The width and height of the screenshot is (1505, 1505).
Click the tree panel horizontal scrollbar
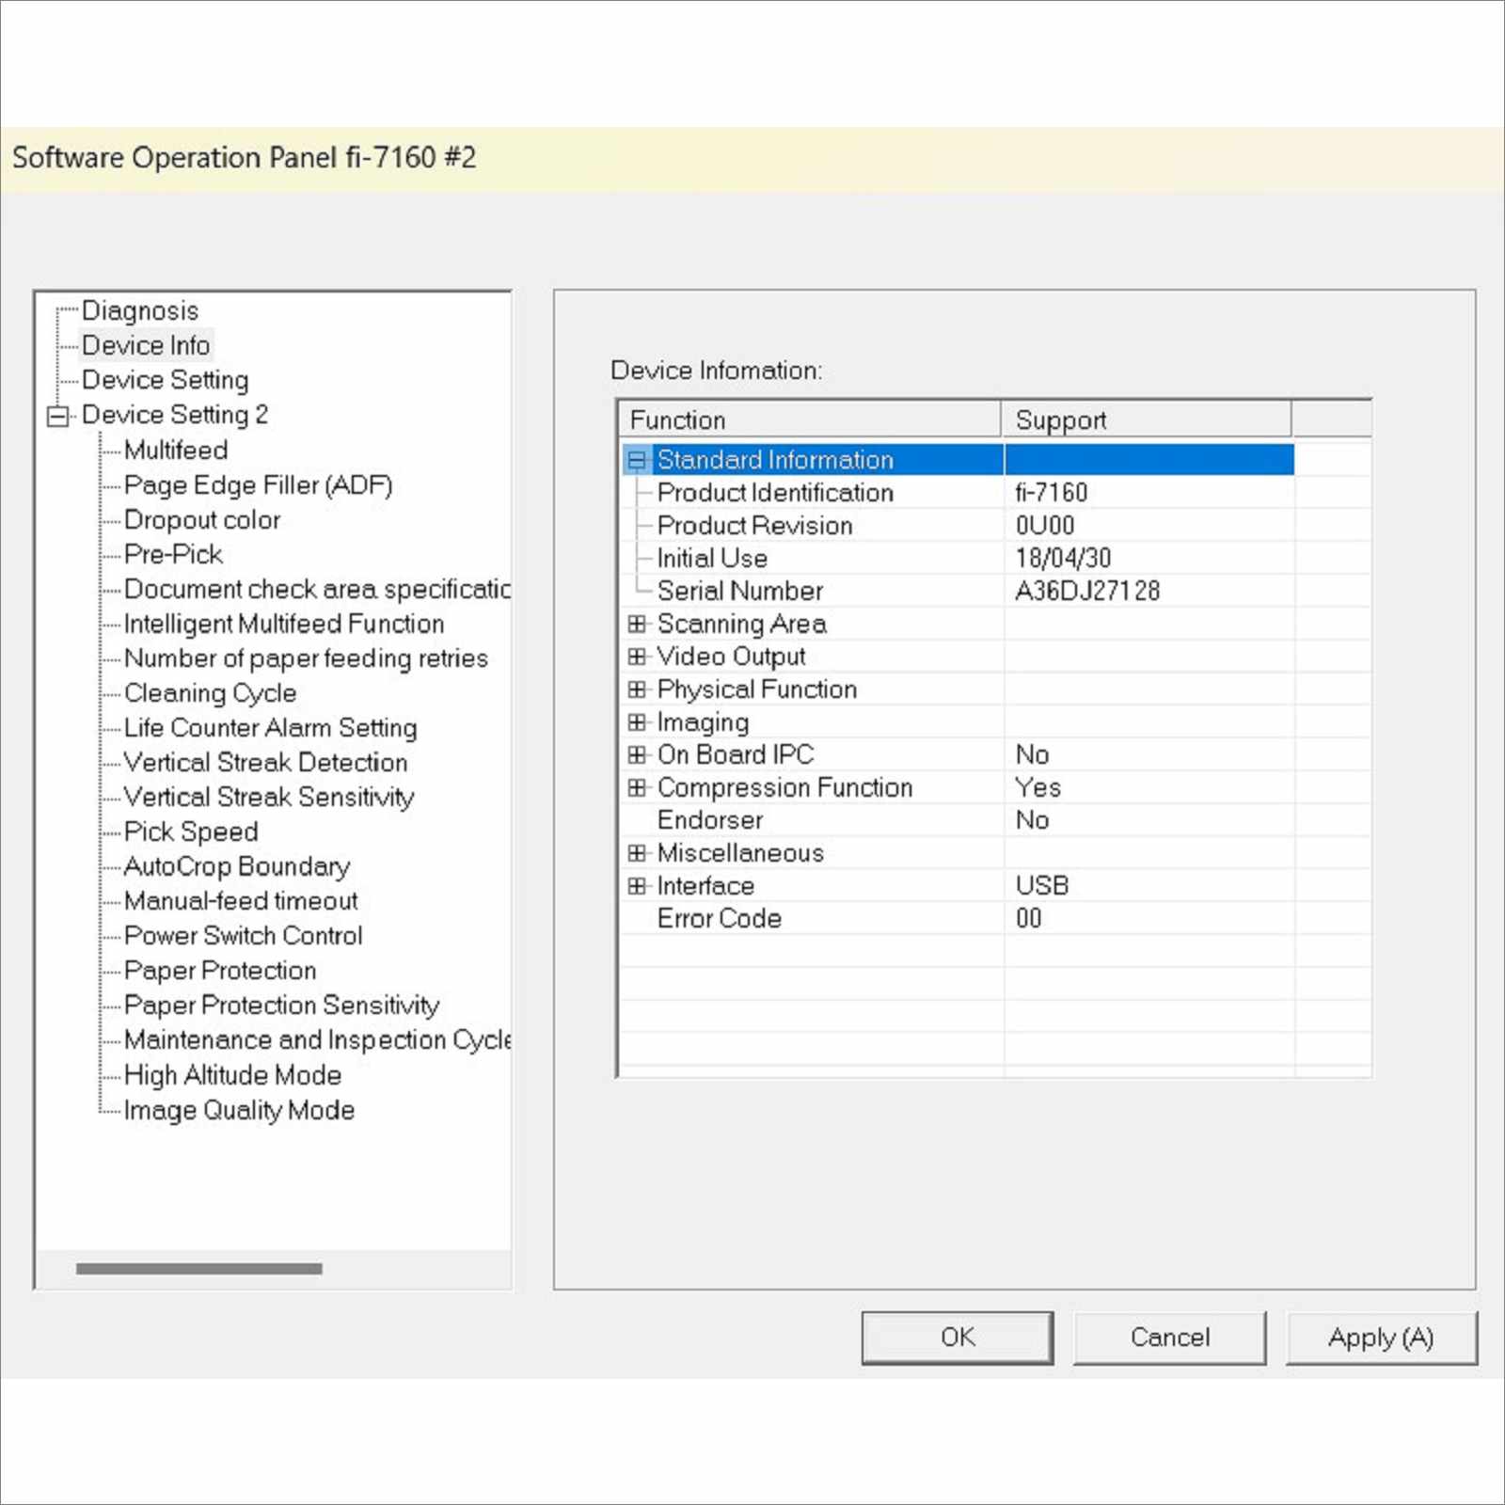(x=199, y=1269)
